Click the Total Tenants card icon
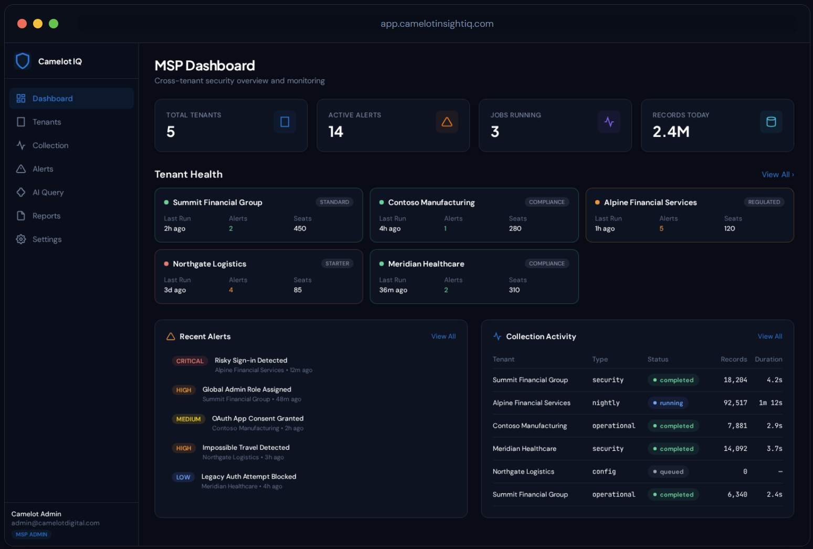This screenshot has width=813, height=549. [x=285, y=122]
